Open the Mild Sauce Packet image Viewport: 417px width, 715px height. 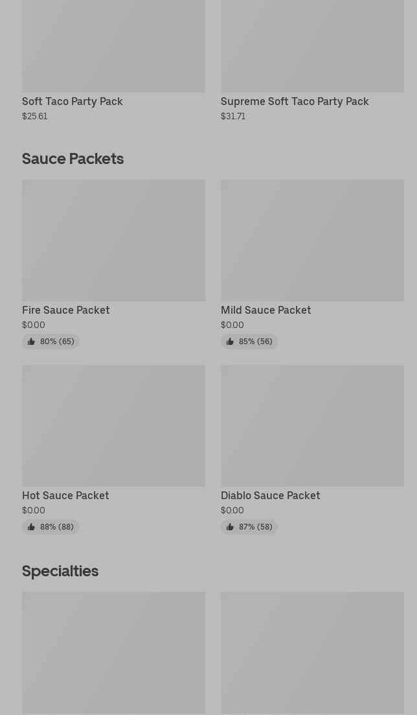click(312, 240)
